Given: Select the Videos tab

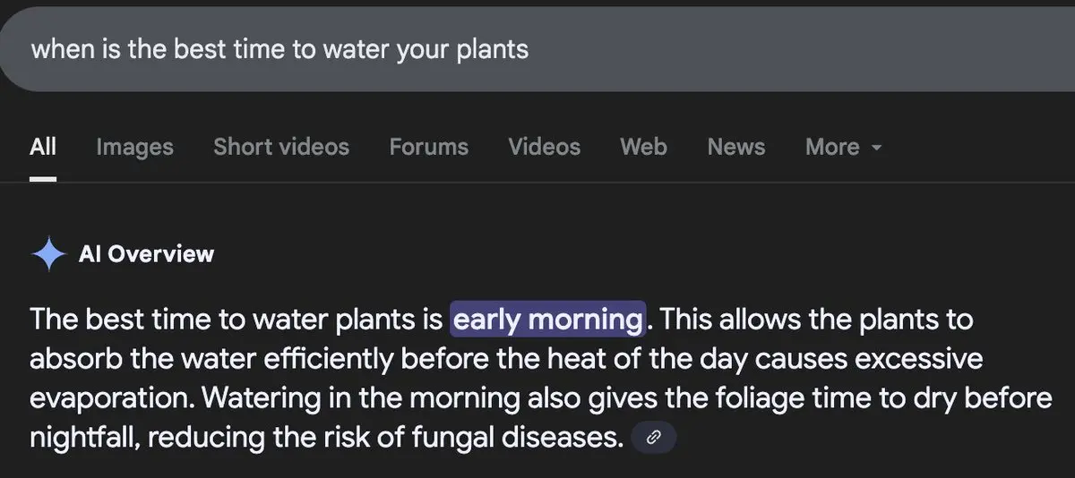Looking at the screenshot, I should coord(544,147).
